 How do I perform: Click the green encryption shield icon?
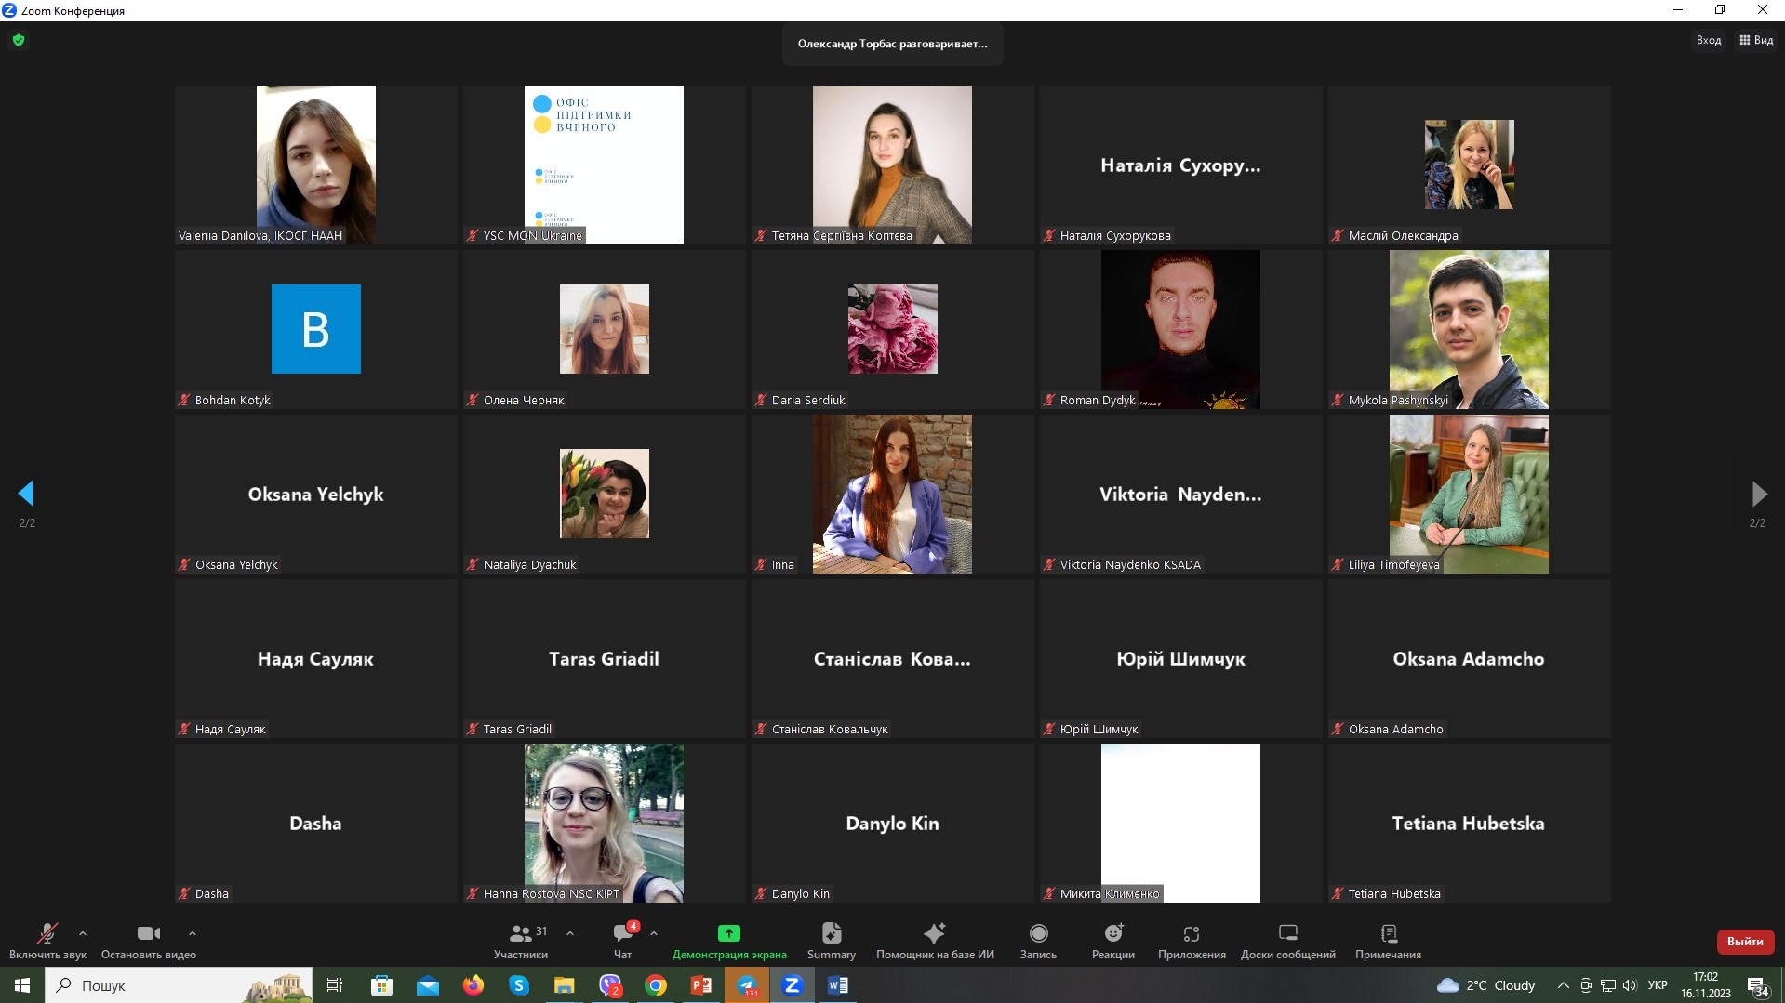point(19,40)
